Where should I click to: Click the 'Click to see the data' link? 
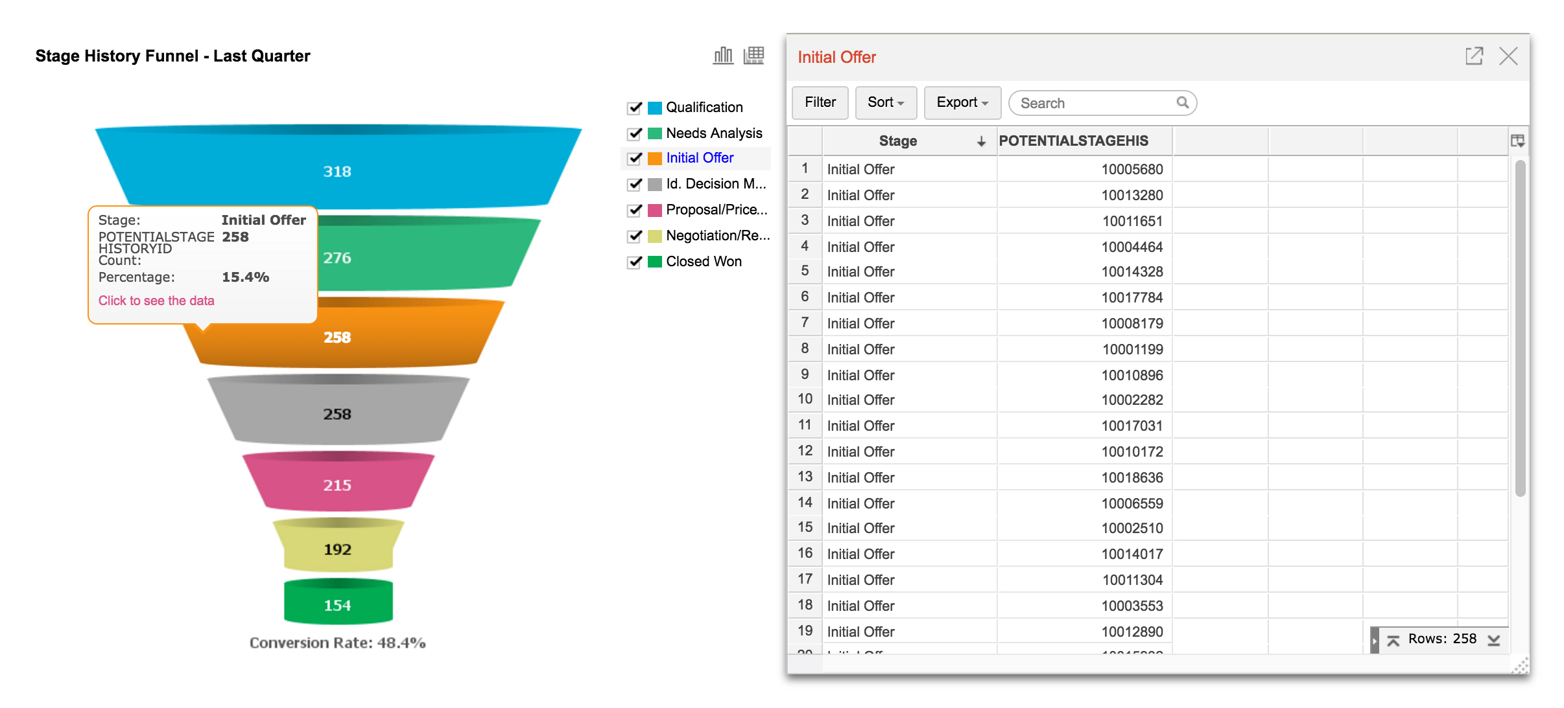pyautogui.click(x=156, y=301)
